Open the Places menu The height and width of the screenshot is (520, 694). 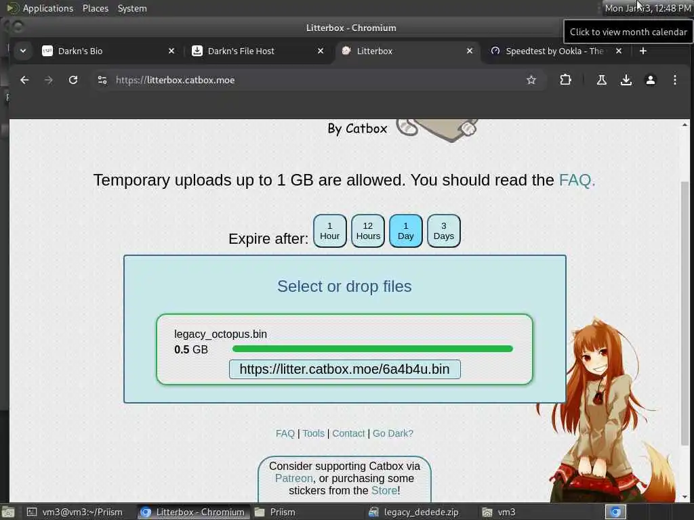point(95,8)
